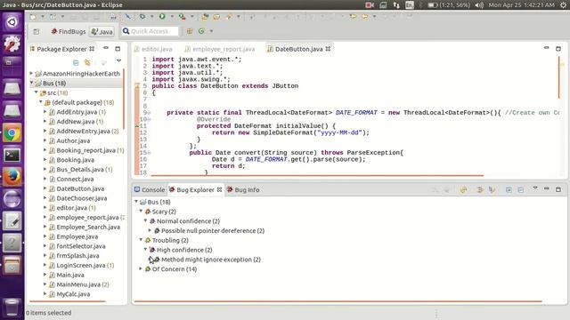Screen dimensions: 570x320
Task: Click the magnifier icon in Quick Access
Action: point(126,31)
